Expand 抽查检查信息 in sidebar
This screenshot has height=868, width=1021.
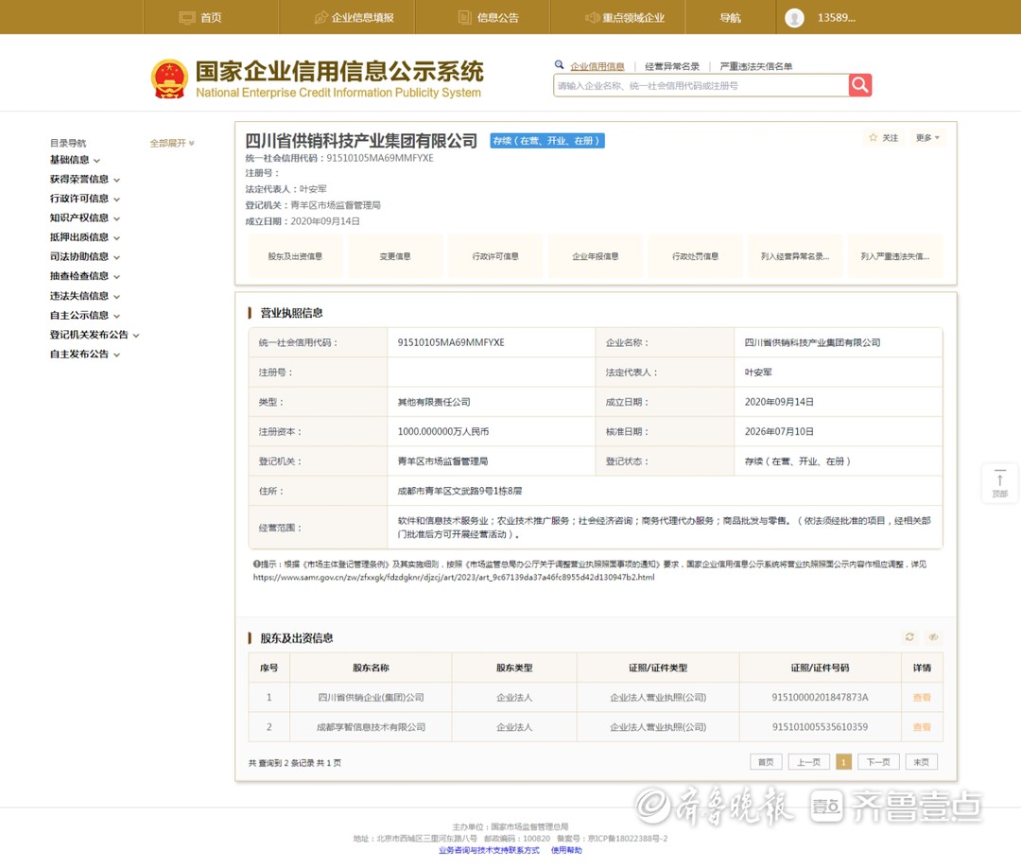pos(85,276)
